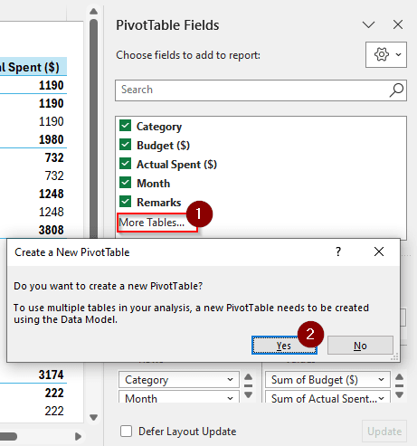Click the horizontal scroll right arrow
417x446 pixels.
78,436
